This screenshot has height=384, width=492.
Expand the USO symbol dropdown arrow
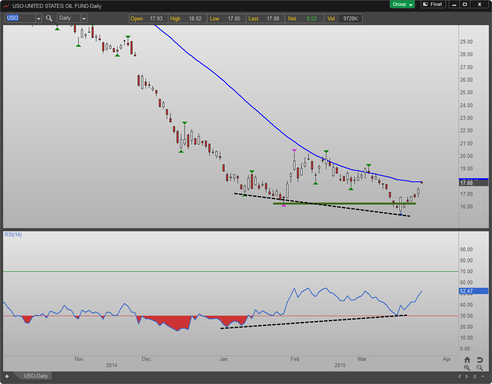tap(39, 18)
